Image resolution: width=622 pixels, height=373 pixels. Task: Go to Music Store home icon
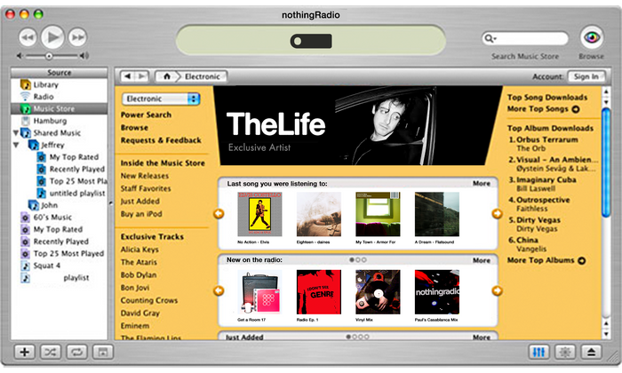tap(167, 76)
